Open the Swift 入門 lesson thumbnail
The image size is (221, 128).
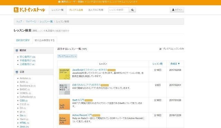point(64,104)
